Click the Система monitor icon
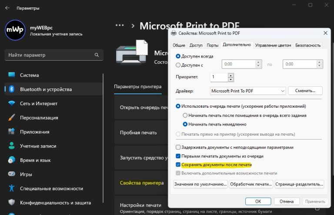334x215 pixels. click(x=11, y=75)
